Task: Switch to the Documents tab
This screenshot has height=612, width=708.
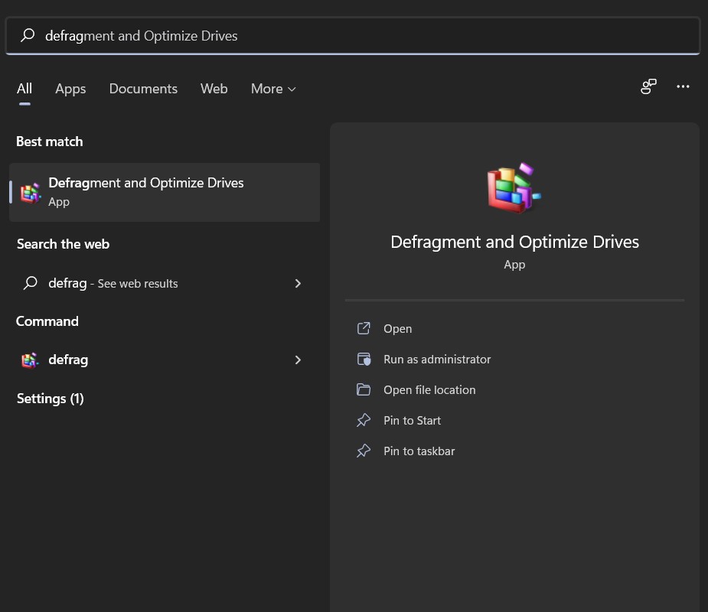Action: click(x=143, y=89)
